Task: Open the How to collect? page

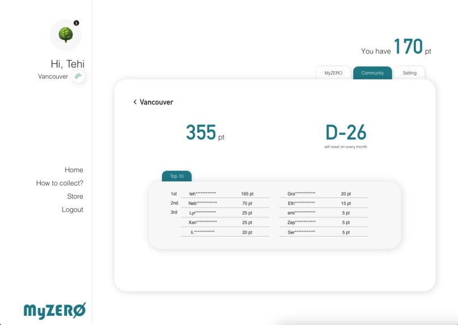Action: coord(60,183)
